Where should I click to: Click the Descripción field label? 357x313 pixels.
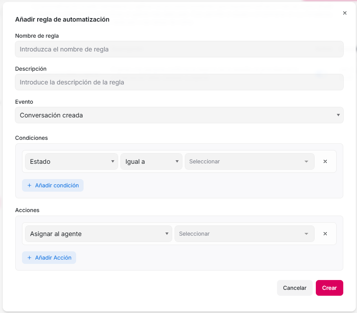[31, 69]
